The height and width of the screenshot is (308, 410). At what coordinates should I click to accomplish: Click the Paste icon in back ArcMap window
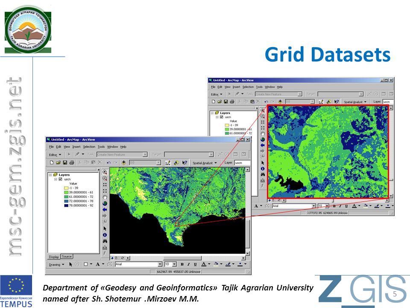tap(252, 102)
